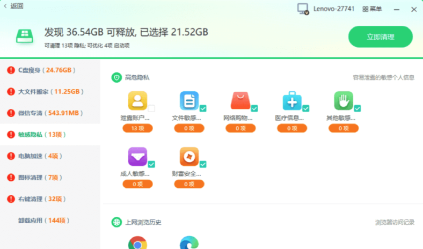The image size is (423, 249).
Task: Click the red alert icon next to 电脑加速
Action: point(11,156)
